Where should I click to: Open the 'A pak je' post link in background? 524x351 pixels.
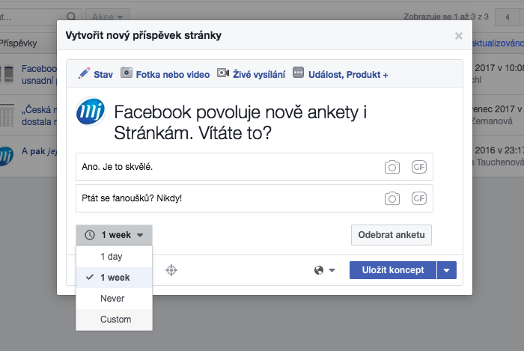click(39, 151)
